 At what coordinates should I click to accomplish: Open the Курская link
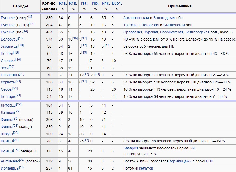pos(151,32)
